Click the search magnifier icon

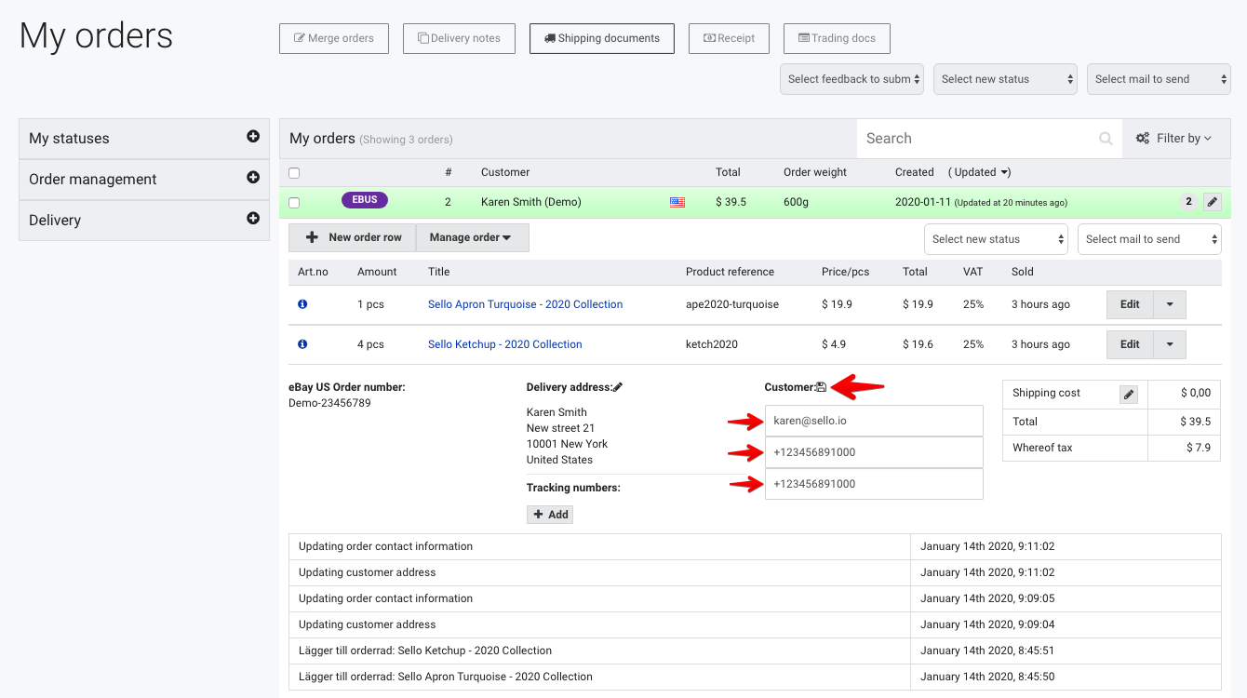coord(1106,139)
